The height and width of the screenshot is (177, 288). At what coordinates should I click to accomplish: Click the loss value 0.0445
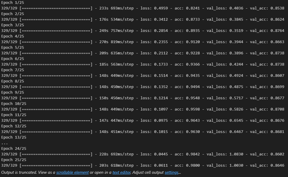[161, 154]
